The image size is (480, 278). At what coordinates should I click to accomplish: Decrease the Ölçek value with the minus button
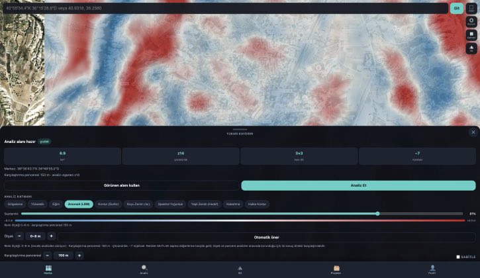[x=19, y=236]
